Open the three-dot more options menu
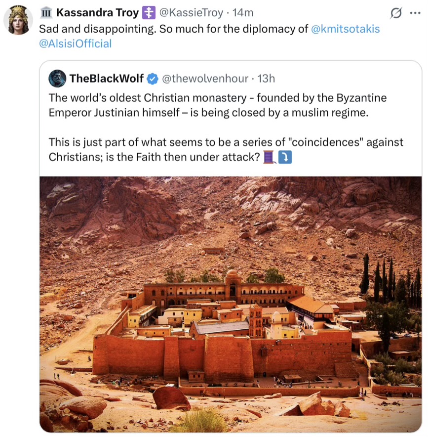The height and width of the screenshot is (437, 428). coord(415,13)
